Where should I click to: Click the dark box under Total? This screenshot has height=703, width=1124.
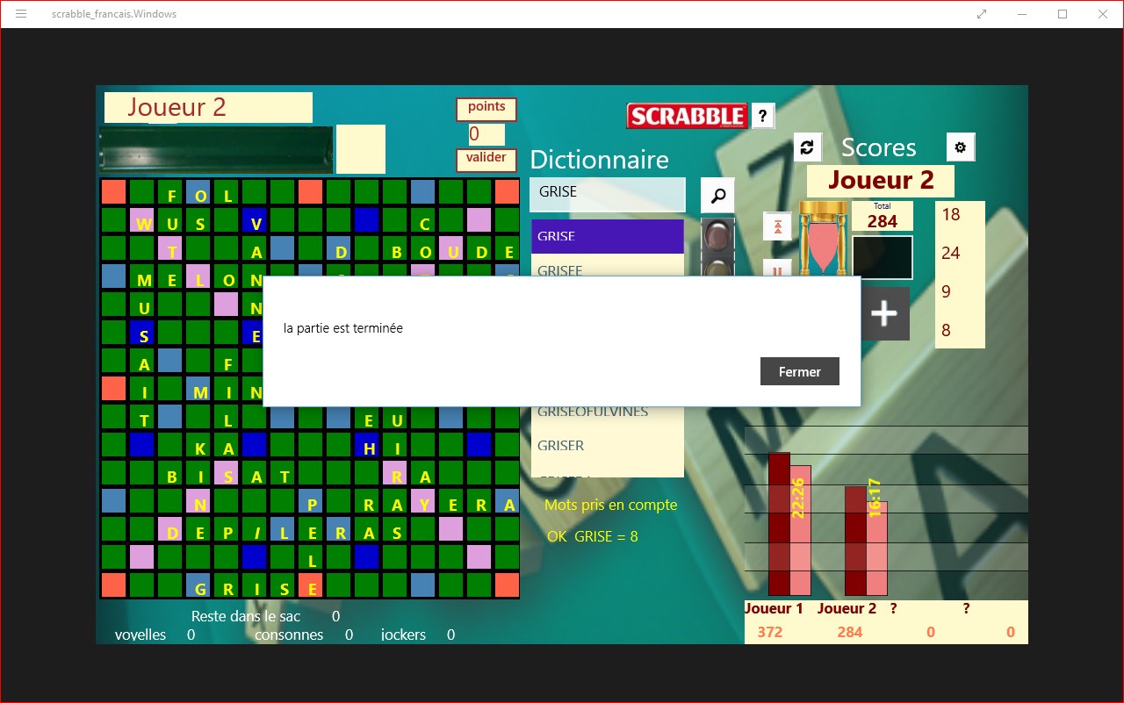(883, 257)
